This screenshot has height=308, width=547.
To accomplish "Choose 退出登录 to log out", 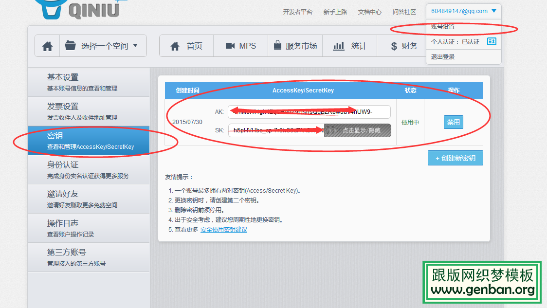I will 464,57.
